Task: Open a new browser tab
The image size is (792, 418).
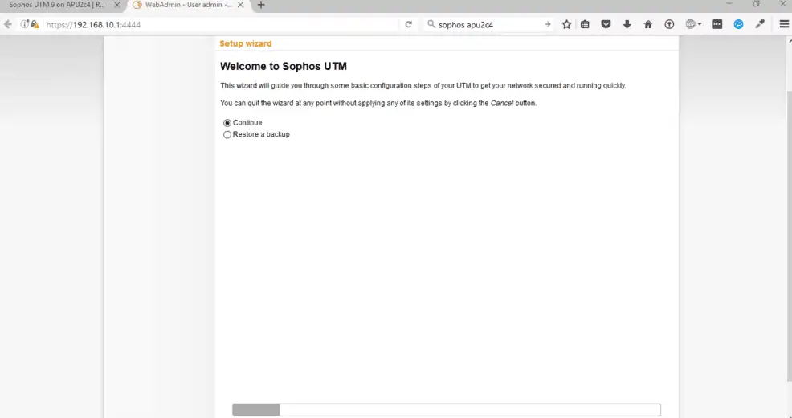Action: click(x=260, y=5)
